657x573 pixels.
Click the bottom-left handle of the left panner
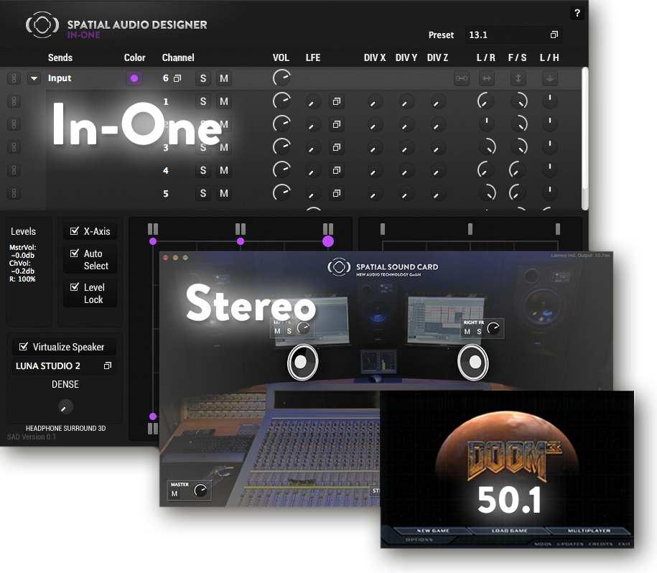pyautogui.click(x=153, y=429)
